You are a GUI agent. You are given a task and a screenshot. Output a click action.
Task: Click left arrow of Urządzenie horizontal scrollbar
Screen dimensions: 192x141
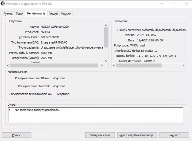coord(8,65)
